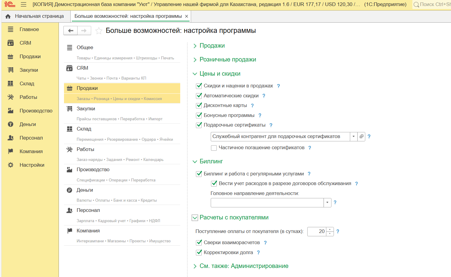
Task: Click the hamburger main menu icon
Action: 24,5
